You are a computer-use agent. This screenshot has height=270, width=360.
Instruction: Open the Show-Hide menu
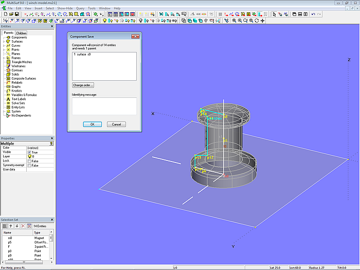(x=65, y=9)
